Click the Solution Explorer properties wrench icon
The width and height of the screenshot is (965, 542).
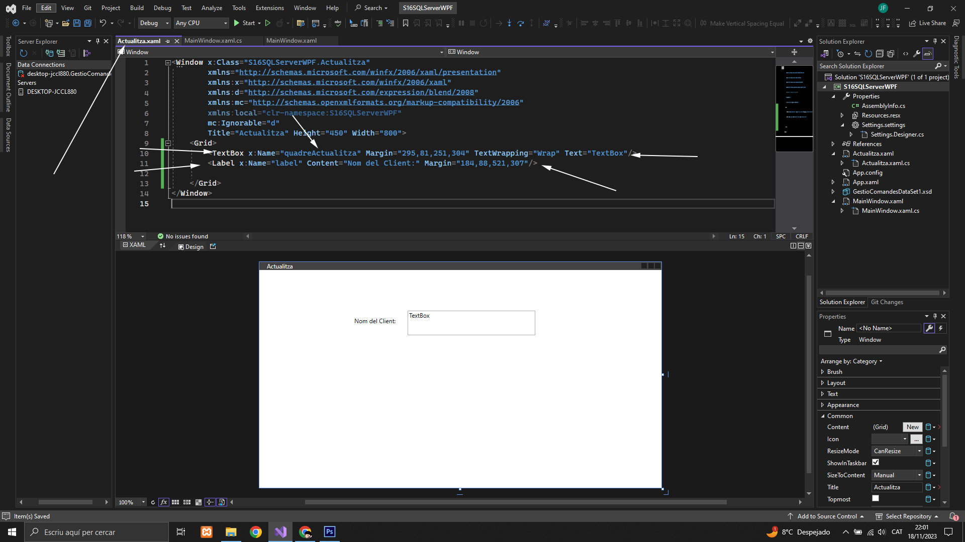(916, 54)
